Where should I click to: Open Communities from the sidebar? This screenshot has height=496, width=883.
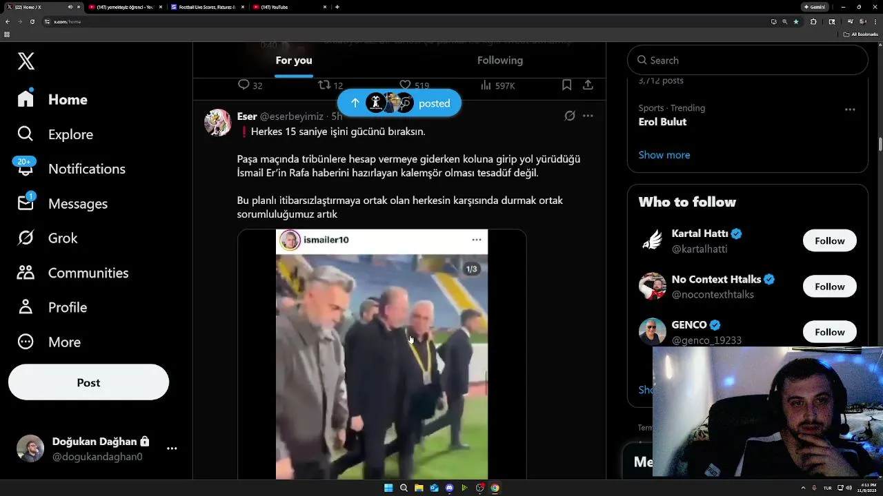(72, 273)
